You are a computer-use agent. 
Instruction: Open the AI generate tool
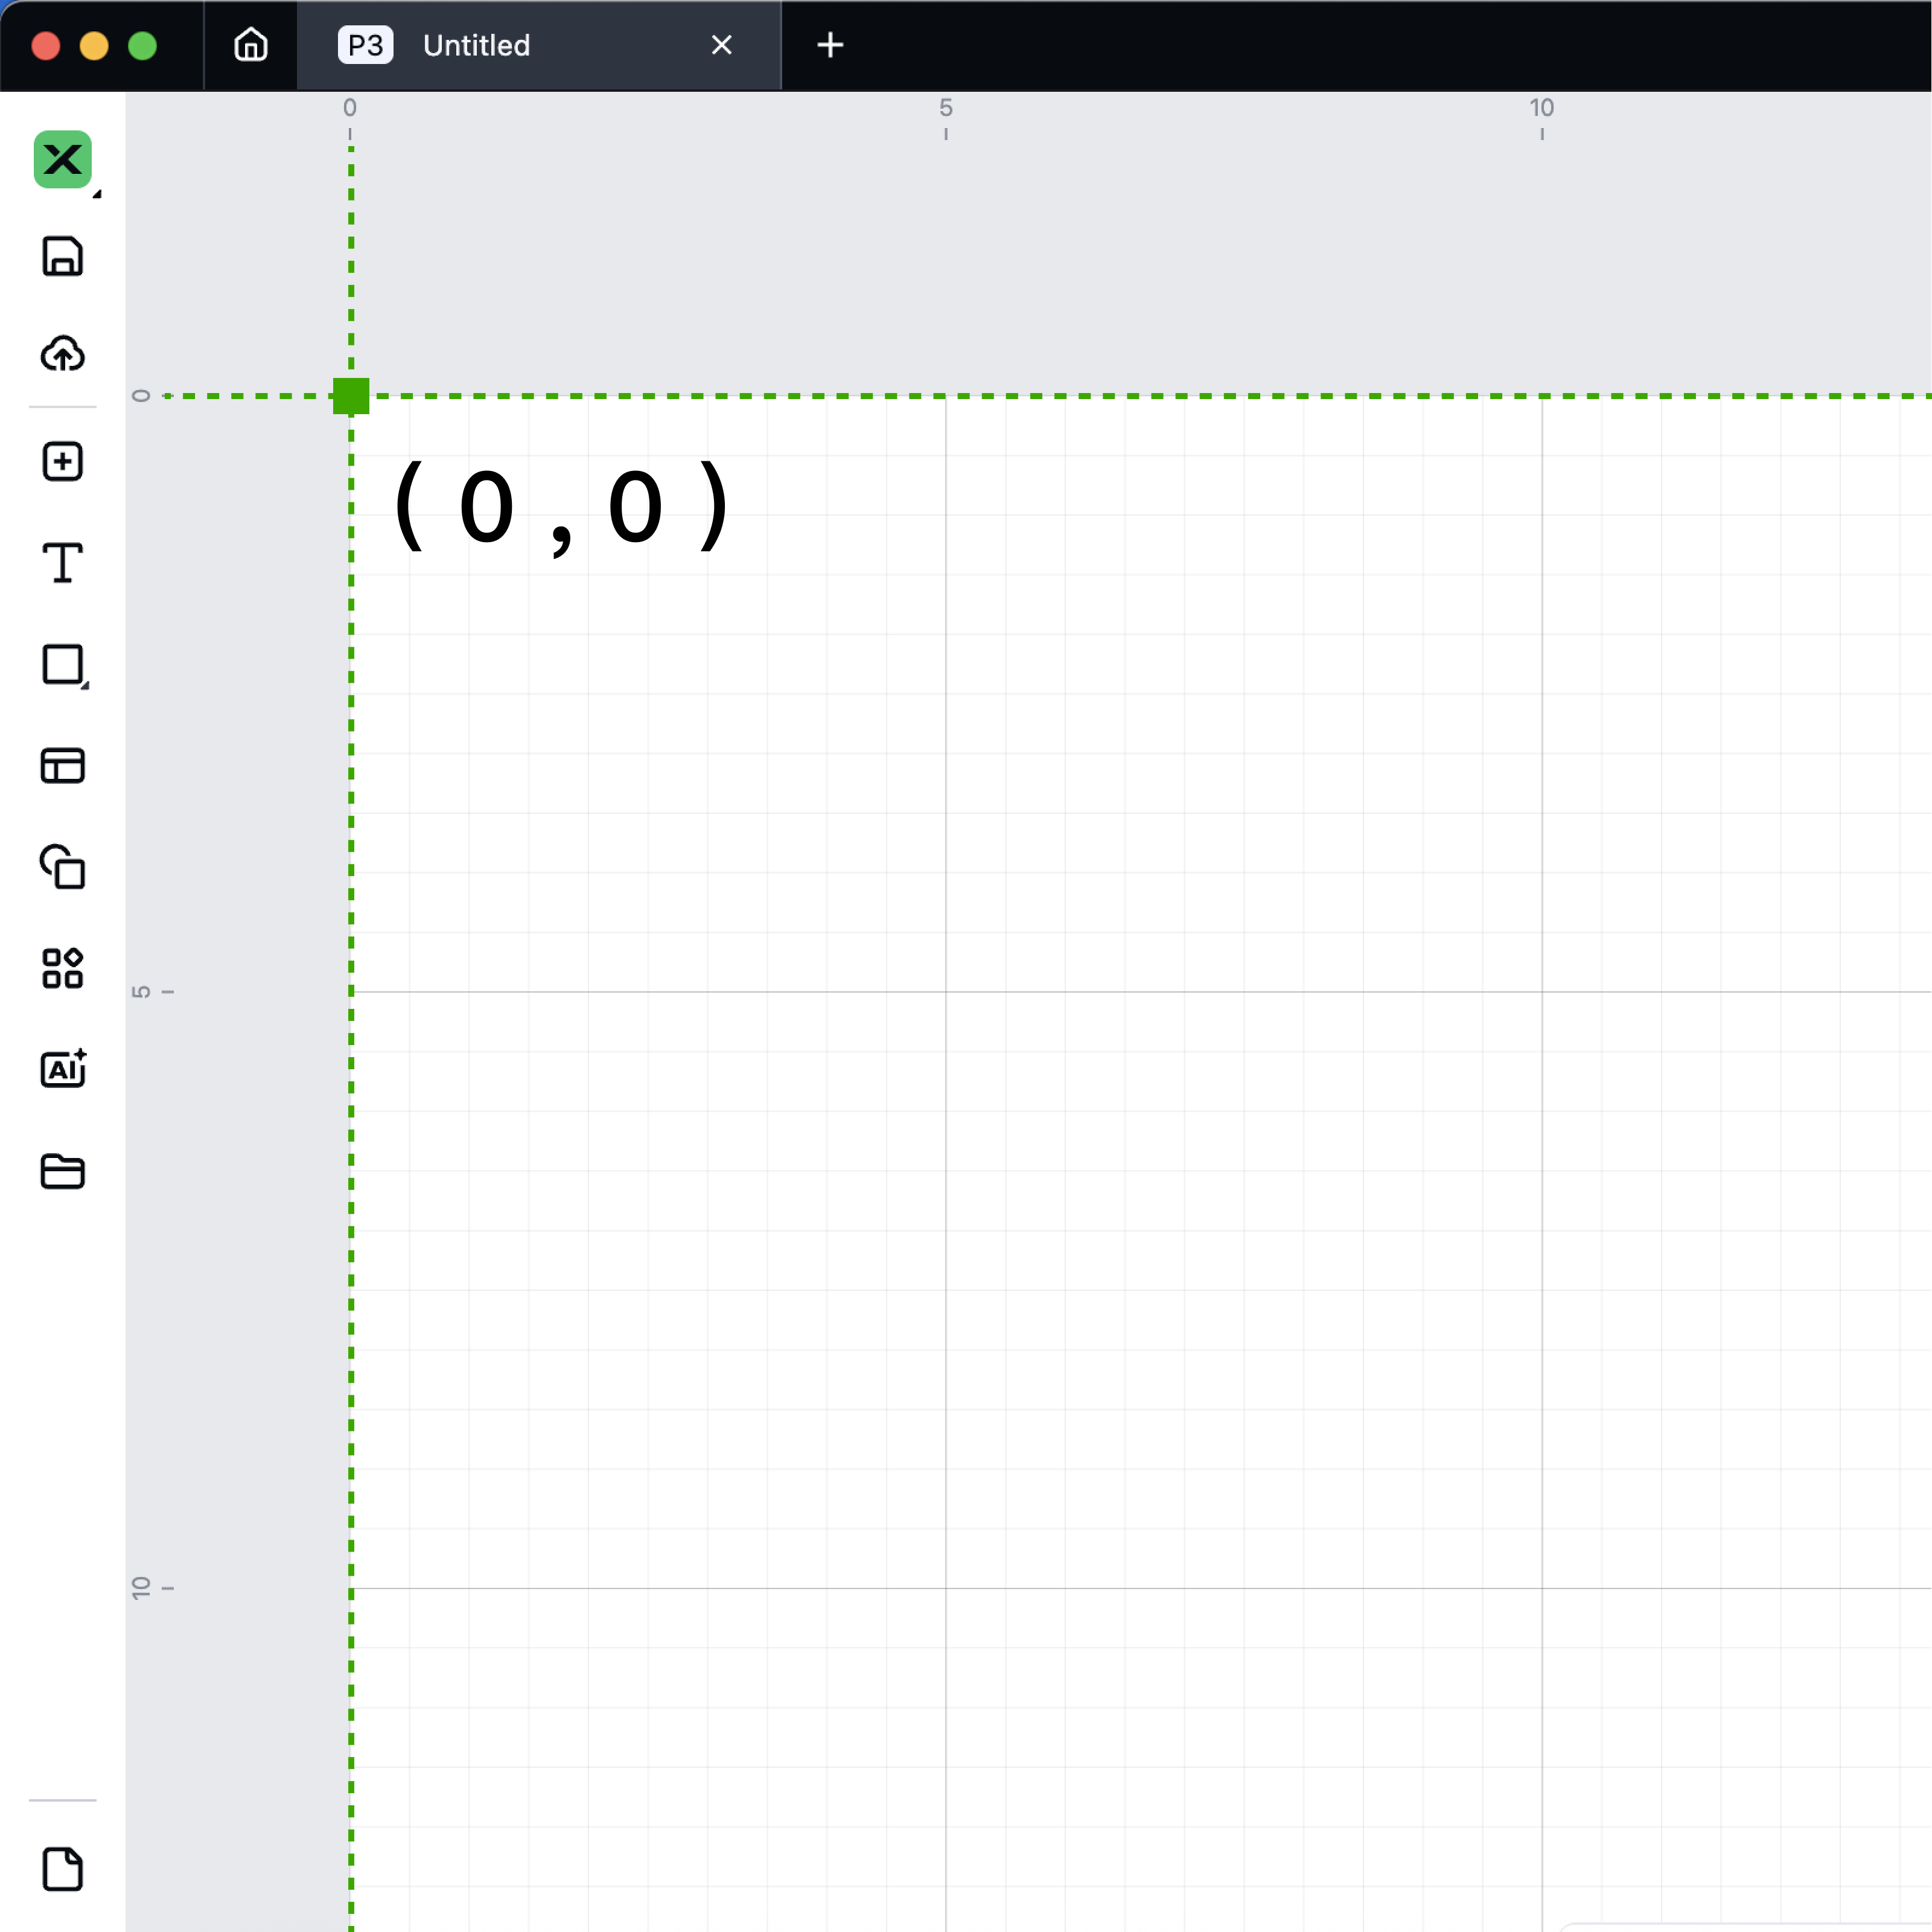[x=62, y=1069]
